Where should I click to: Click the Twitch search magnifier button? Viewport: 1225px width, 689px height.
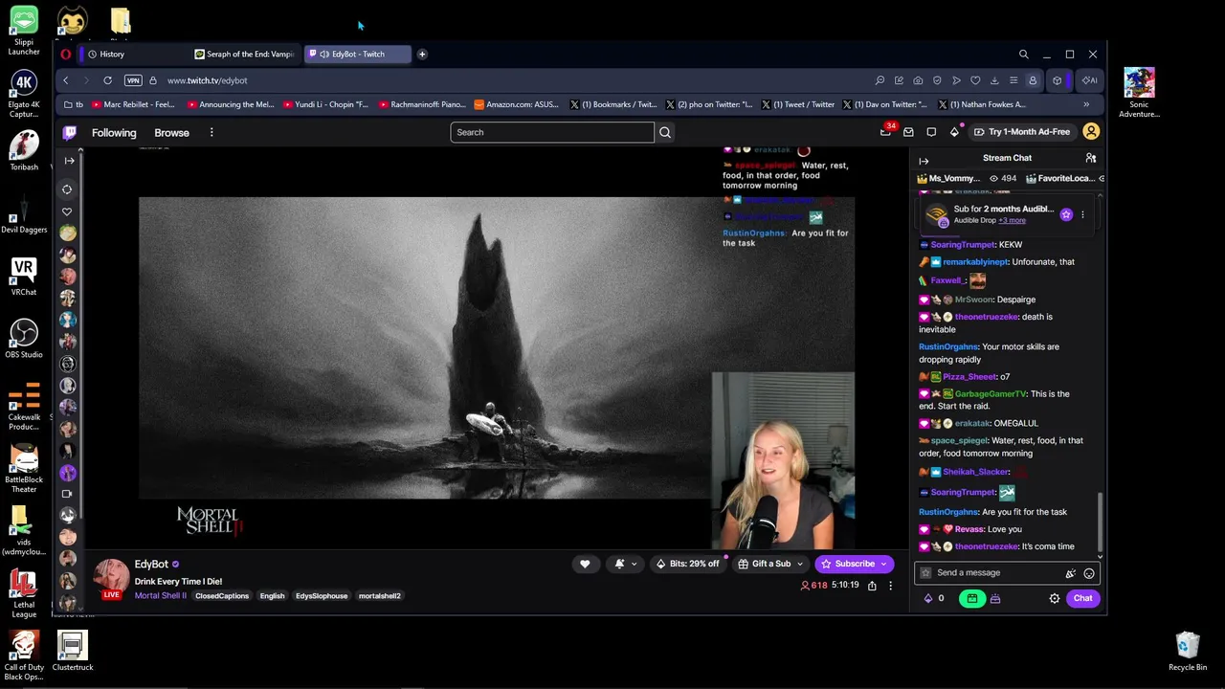coord(665,132)
